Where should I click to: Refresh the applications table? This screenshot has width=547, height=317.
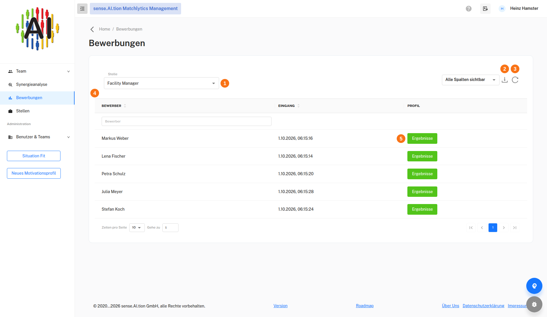click(x=515, y=80)
